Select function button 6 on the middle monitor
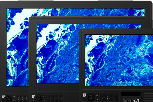Screen dimensions: 153x102 click(x=52, y=100)
